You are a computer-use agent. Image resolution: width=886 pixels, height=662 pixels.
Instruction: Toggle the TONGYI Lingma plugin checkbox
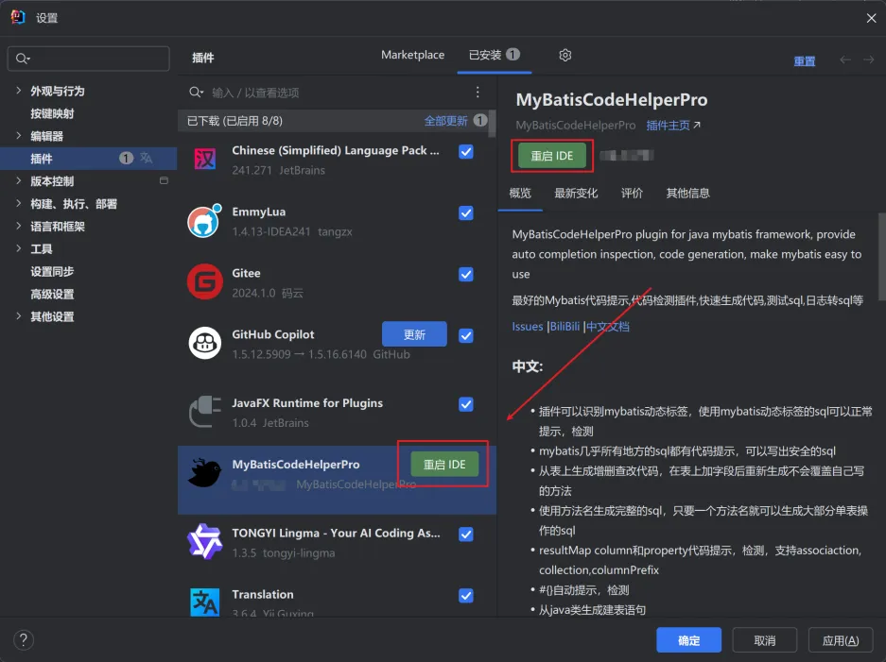(x=466, y=535)
